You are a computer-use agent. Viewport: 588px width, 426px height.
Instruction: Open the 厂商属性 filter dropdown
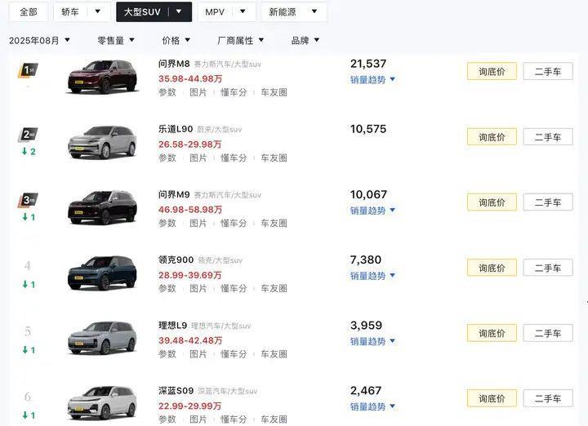point(242,40)
